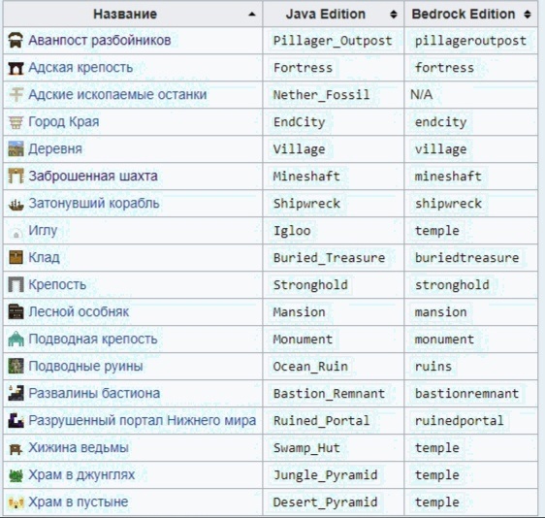The height and width of the screenshot is (518, 545).
Task: Click the ruined portal icon beside Разрушенный портал
Action: (x=16, y=421)
